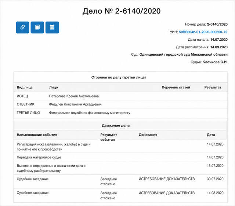The image size is (235, 206).
Task: Select plaintiff name Петергова Ксения Анатольевна
Action: pyautogui.click(x=74, y=96)
